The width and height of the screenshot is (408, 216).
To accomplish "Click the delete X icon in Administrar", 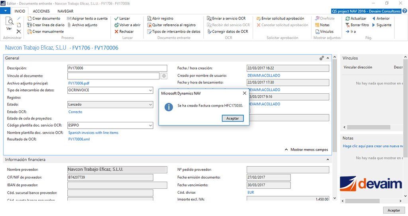I will click(x=19, y=31).
